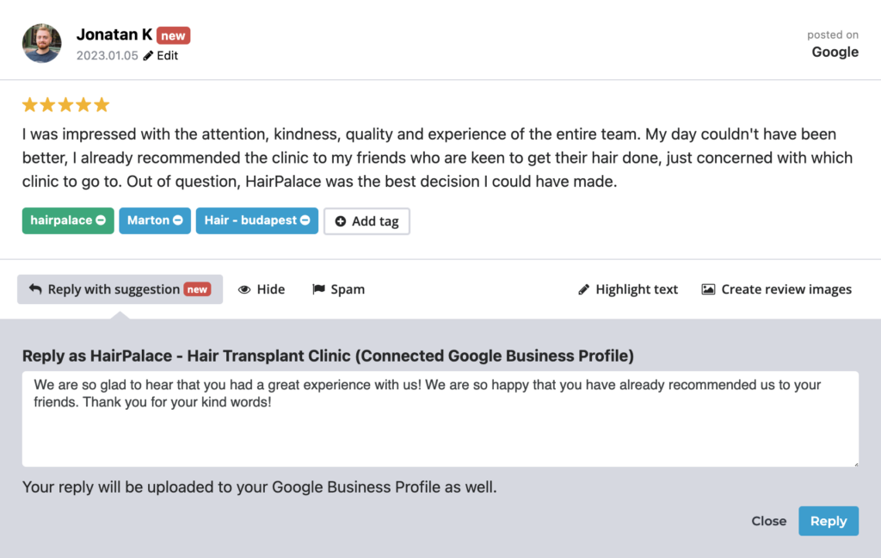Click the plus icon on Add tag
Image resolution: width=881 pixels, height=558 pixels.
pos(341,221)
